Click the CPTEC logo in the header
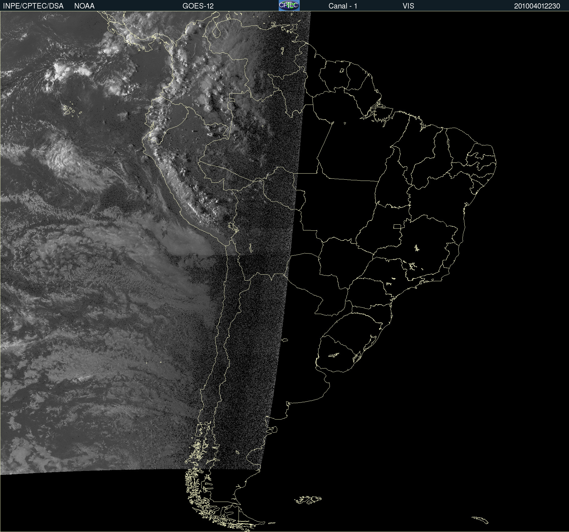The height and width of the screenshot is (532, 569). tap(289, 5)
